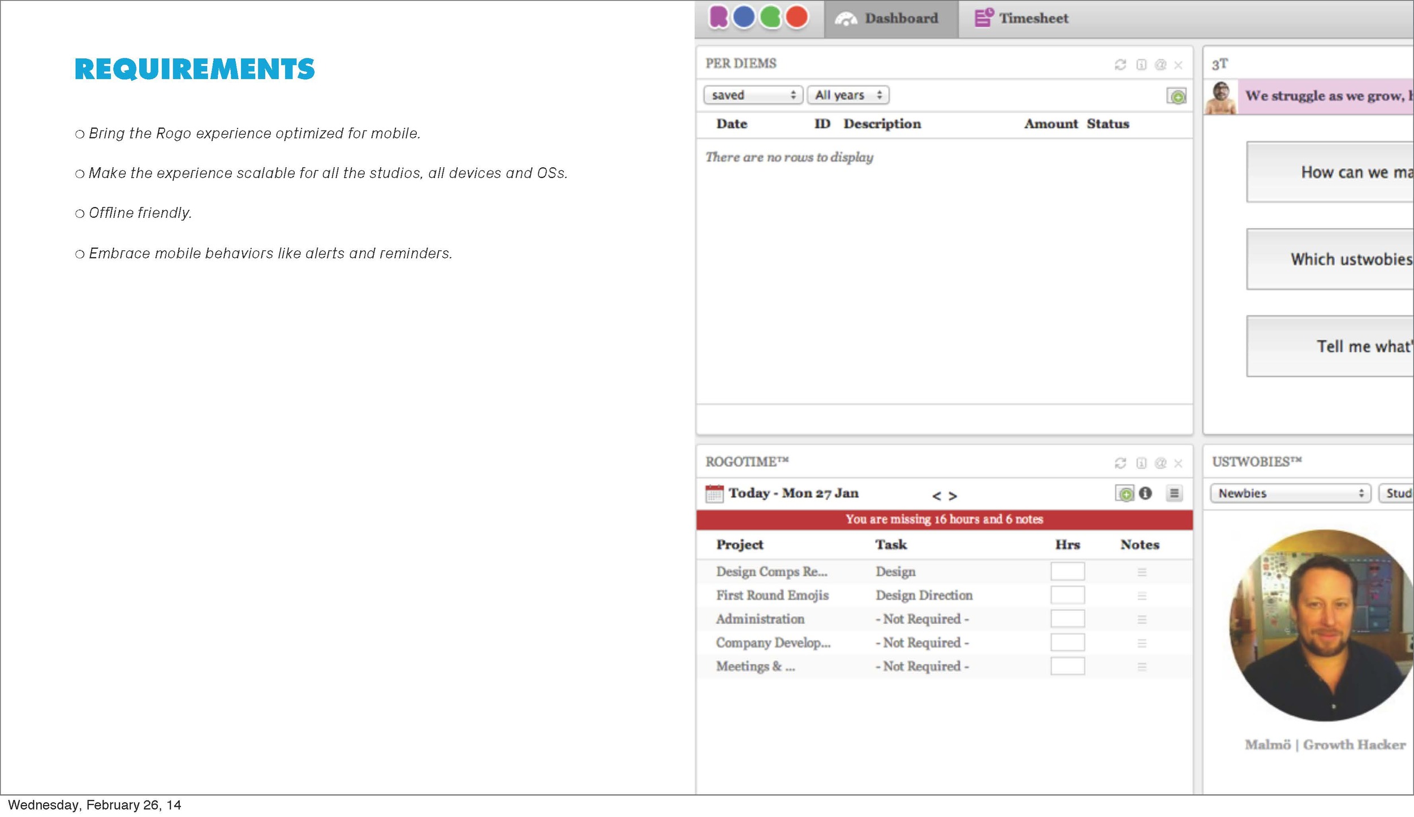Click the 'We struggle as we grow' banner
Image resolution: width=1414 pixels, height=817 pixels.
(1326, 97)
